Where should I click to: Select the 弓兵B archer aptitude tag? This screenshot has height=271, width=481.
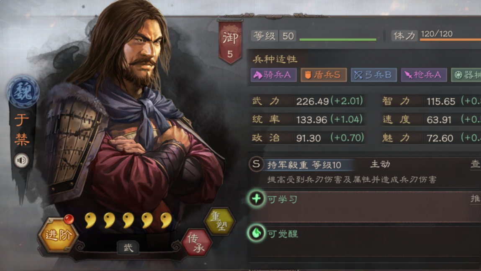[x=374, y=75]
